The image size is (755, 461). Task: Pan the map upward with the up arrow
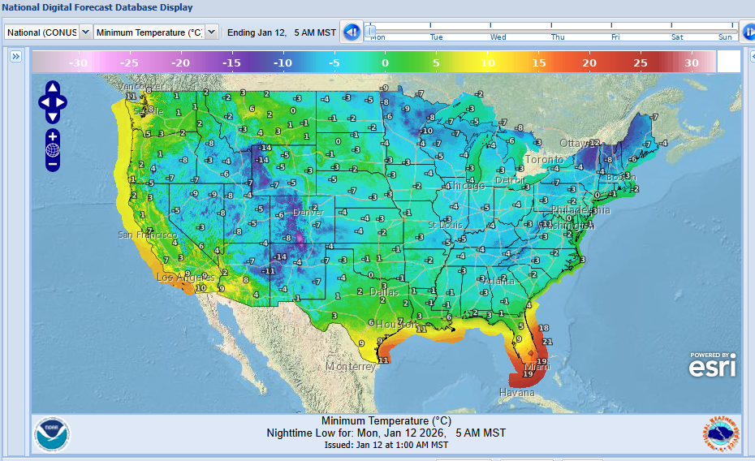(x=53, y=88)
